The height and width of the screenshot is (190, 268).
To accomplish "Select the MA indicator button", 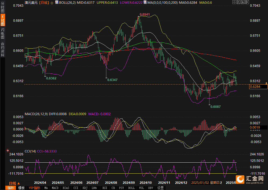I will (x=46, y=188).
